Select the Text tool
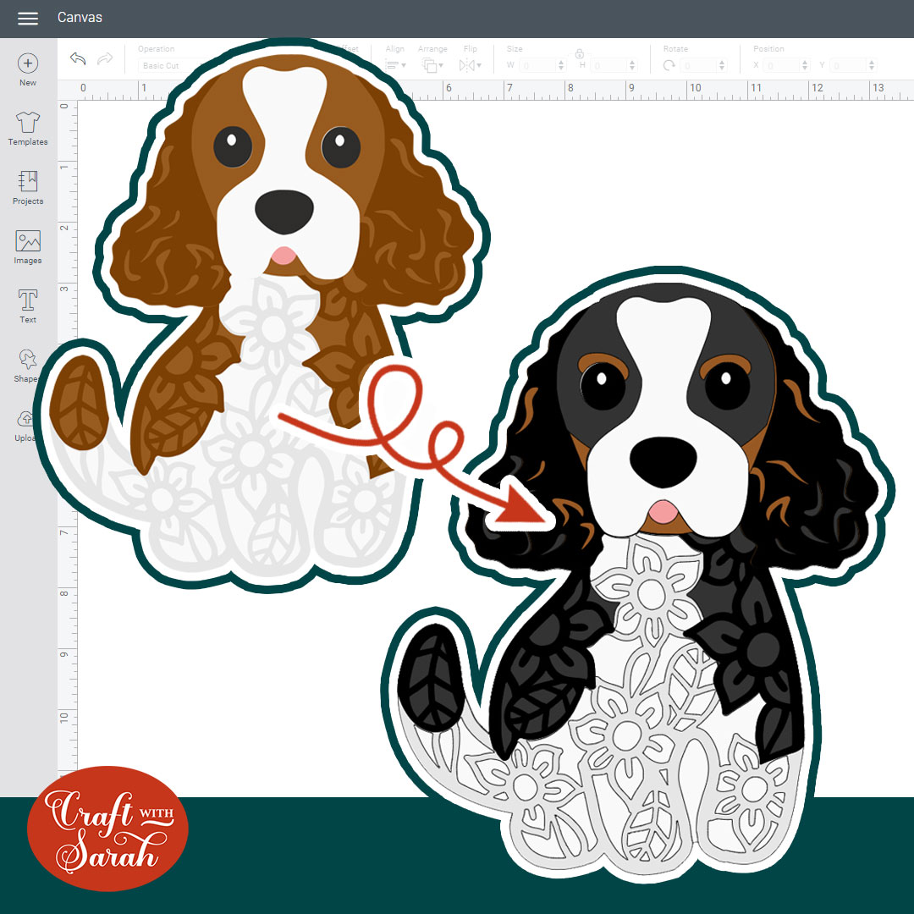 [x=27, y=306]
